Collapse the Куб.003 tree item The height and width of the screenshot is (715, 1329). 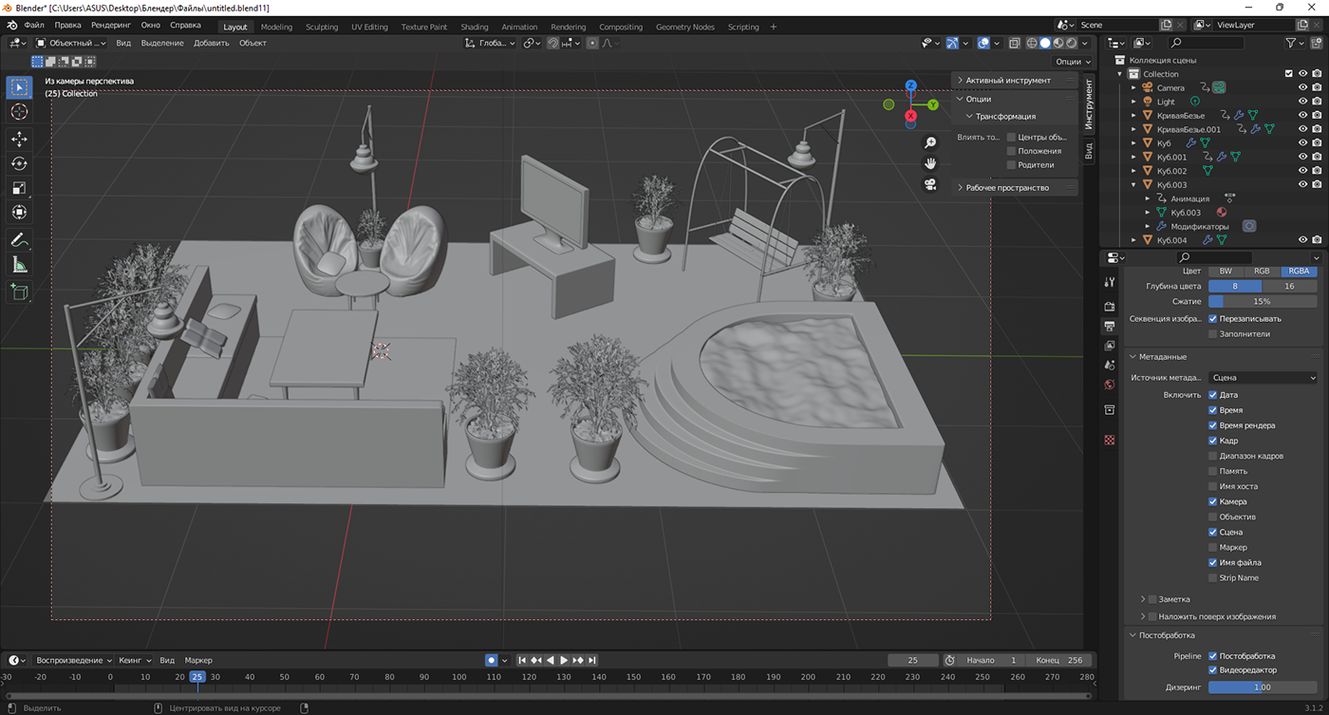[1133, 185]
